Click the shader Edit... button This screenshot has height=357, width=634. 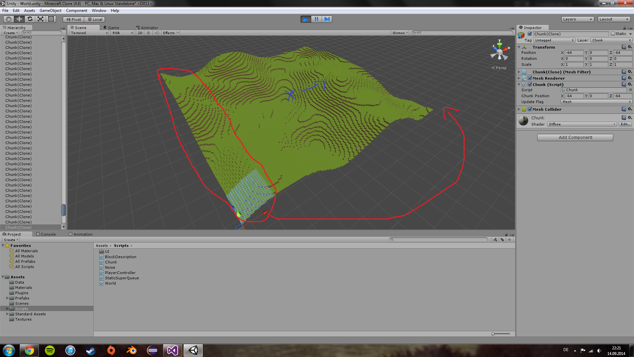[625, 124]
